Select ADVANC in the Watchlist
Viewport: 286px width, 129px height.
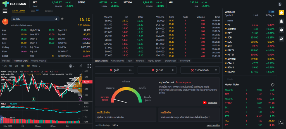(x=249, y=59)
